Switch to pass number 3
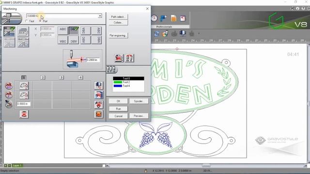 tap(62, 77)
